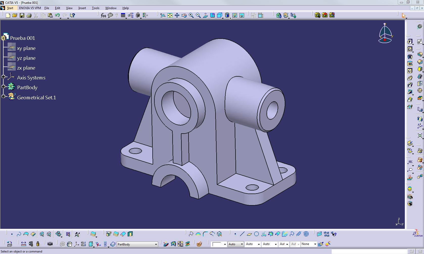The image size is (424, 254).
Task: Click the Shaft tool icon
Action: [x=410, y=56]
